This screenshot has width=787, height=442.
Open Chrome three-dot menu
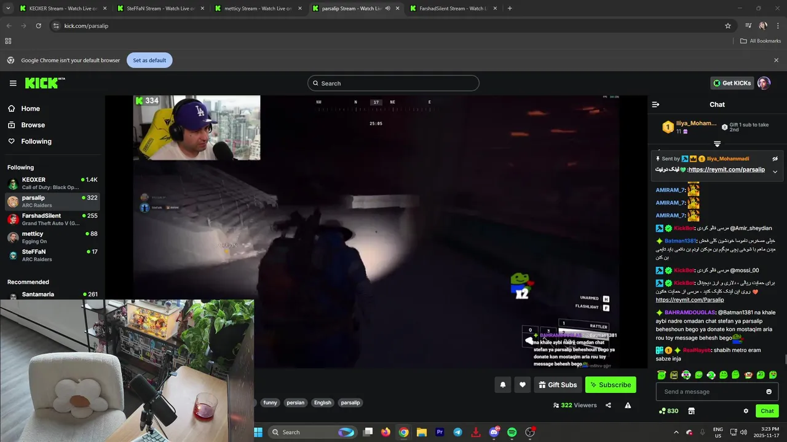click(778, 26)
